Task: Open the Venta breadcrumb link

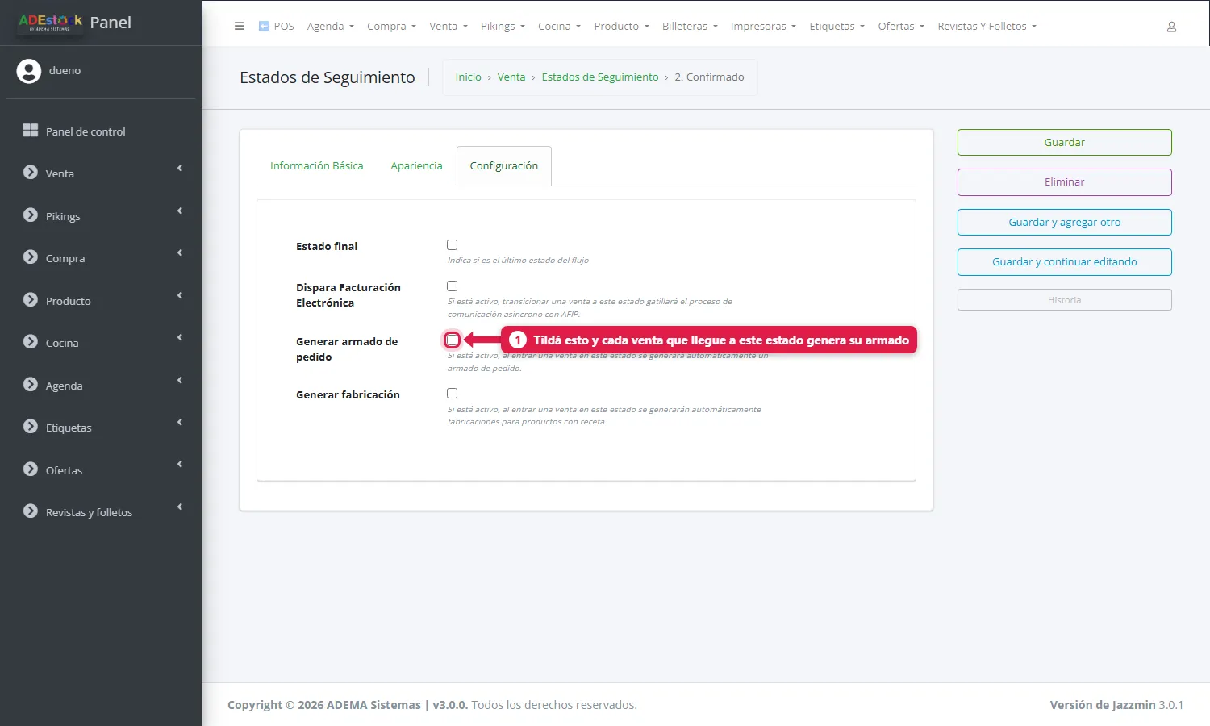Action: [511, 77]
